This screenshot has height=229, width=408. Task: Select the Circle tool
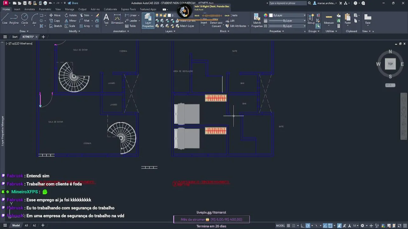[24, 19]
